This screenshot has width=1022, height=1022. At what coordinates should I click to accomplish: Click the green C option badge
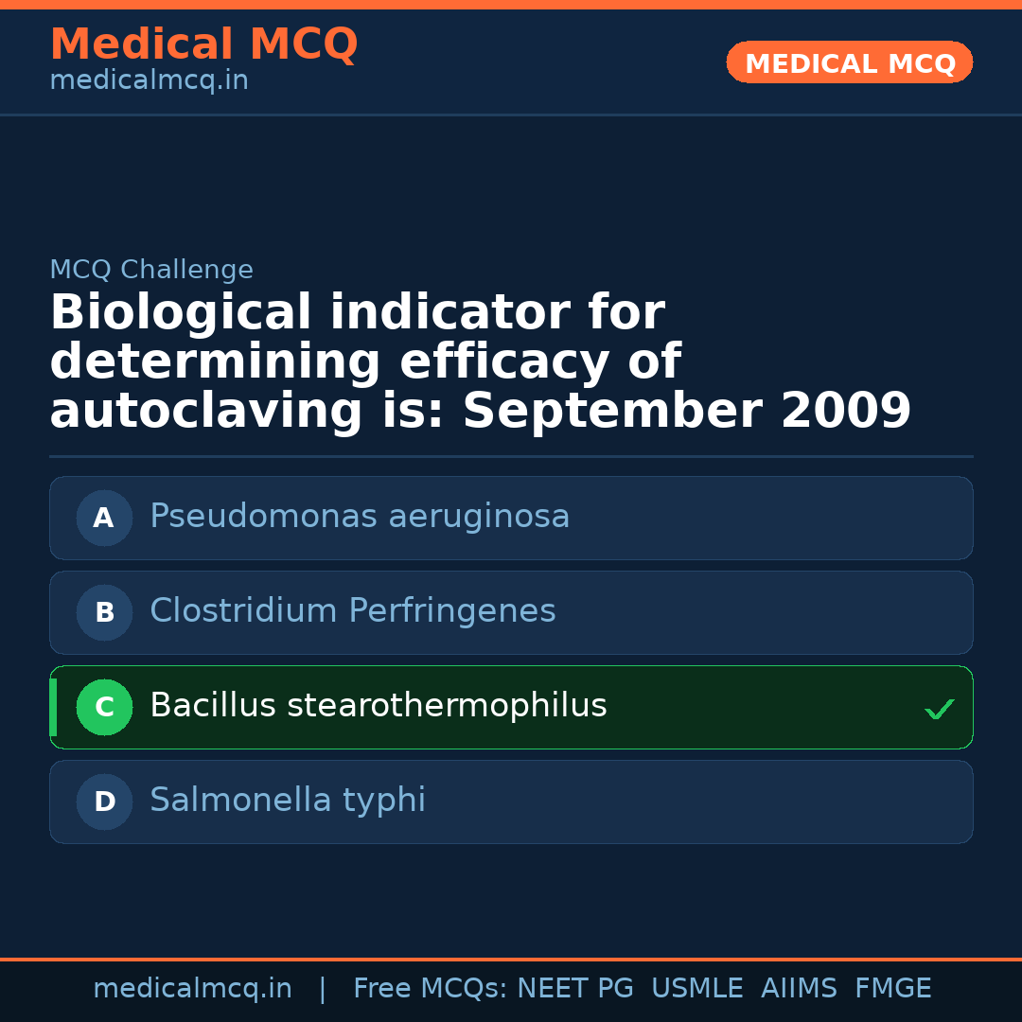104,707
